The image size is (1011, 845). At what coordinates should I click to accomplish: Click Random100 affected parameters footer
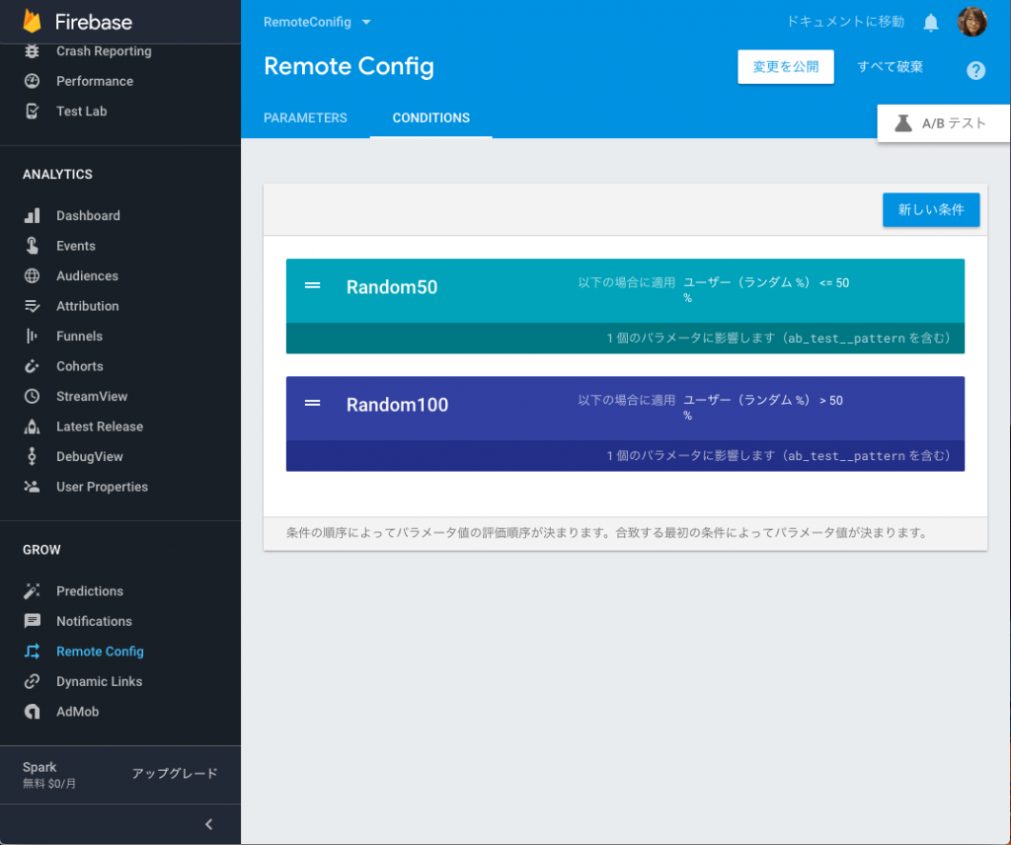625,456
